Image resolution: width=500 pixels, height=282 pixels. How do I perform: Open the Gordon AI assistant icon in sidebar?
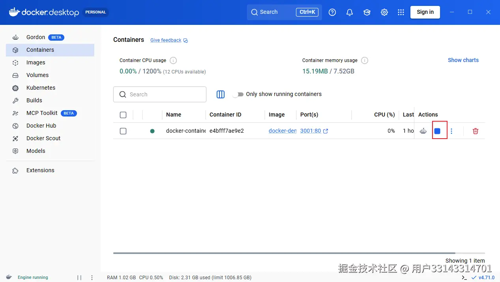[15, 37]
